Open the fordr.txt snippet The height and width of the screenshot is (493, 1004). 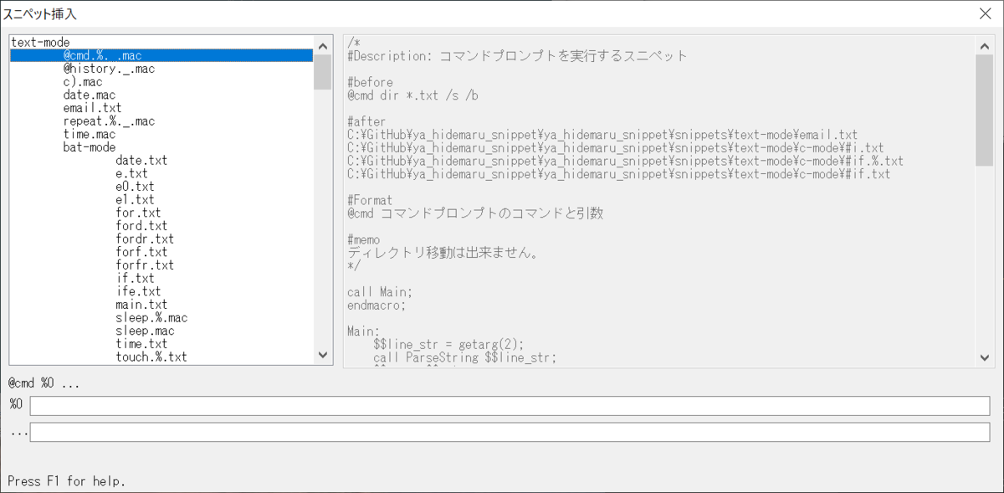142,239
